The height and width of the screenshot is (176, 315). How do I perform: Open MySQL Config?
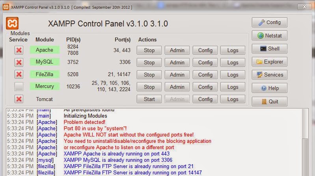pos(205,63)
